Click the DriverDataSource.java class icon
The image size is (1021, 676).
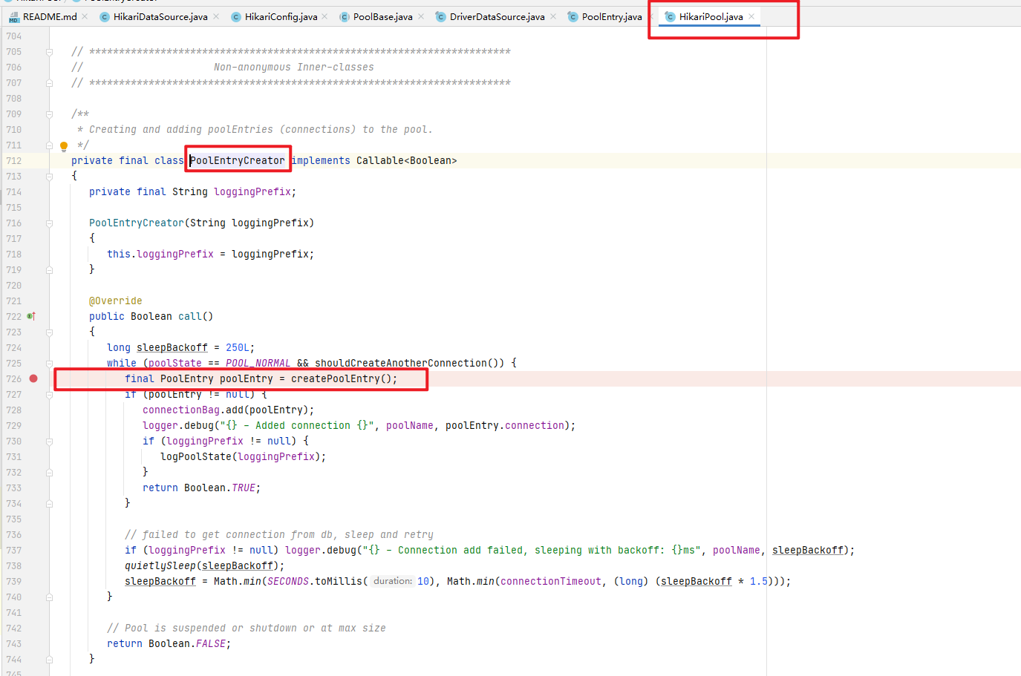coord(440,17)
